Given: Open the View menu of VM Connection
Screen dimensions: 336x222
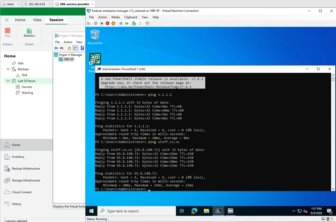Looking at the screenshot, I should point(145,17).
